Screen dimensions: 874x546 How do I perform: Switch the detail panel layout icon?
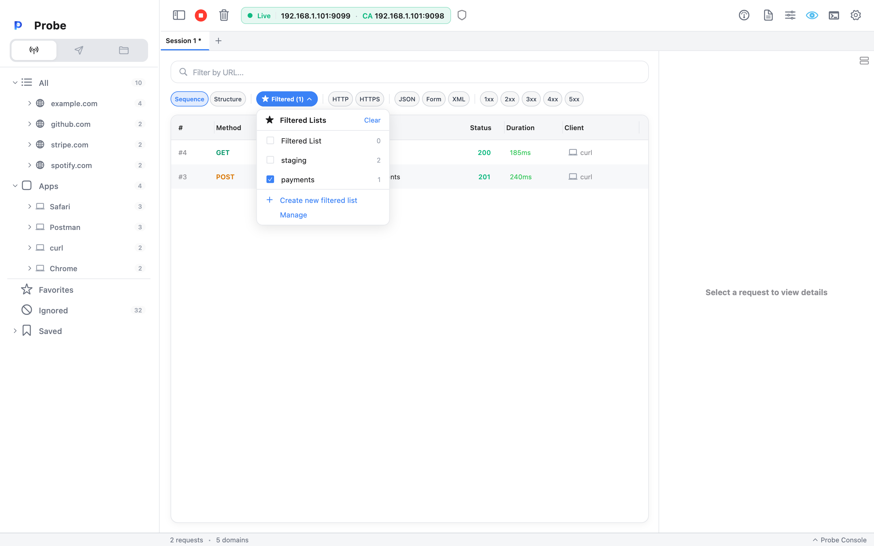pos(864,61)
